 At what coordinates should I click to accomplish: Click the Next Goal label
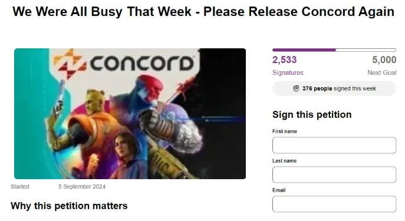coord(382,72)
